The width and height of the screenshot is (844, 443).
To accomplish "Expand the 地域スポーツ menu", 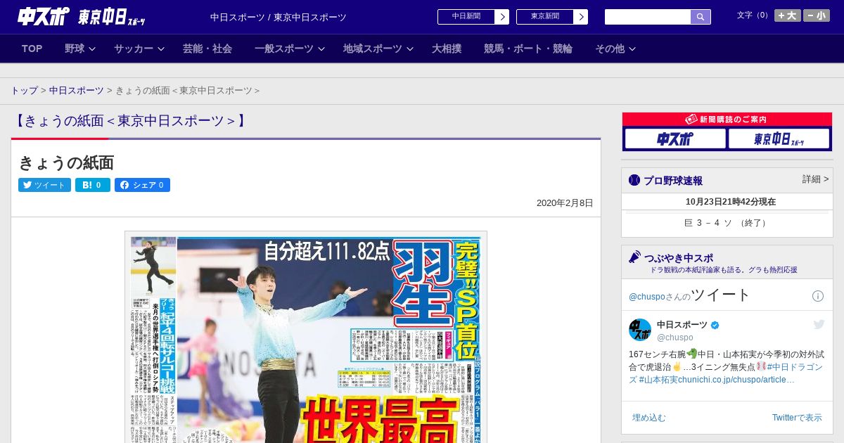I will click(378, 49).
